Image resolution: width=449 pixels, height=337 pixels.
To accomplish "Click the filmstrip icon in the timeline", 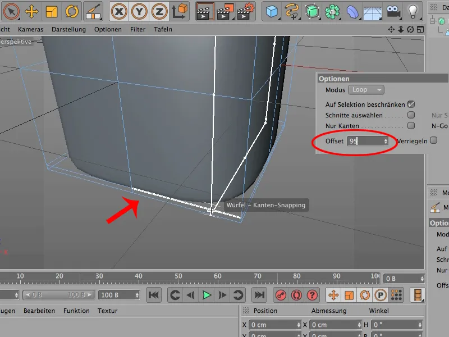I will [418, 295].
